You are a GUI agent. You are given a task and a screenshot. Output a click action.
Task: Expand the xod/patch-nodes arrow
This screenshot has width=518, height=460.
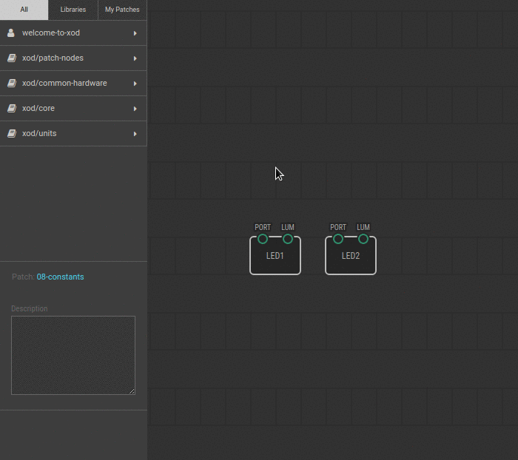135,58
